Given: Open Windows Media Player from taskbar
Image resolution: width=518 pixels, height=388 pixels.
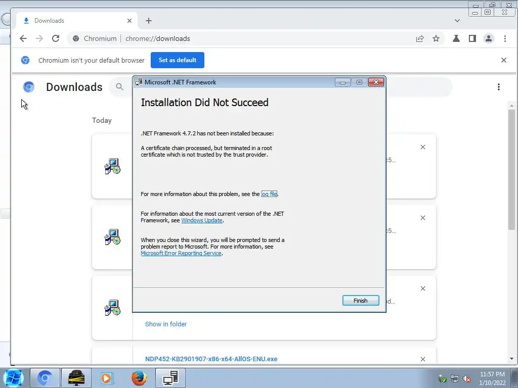Looking at the screenshot, I should tap(107, 378).
